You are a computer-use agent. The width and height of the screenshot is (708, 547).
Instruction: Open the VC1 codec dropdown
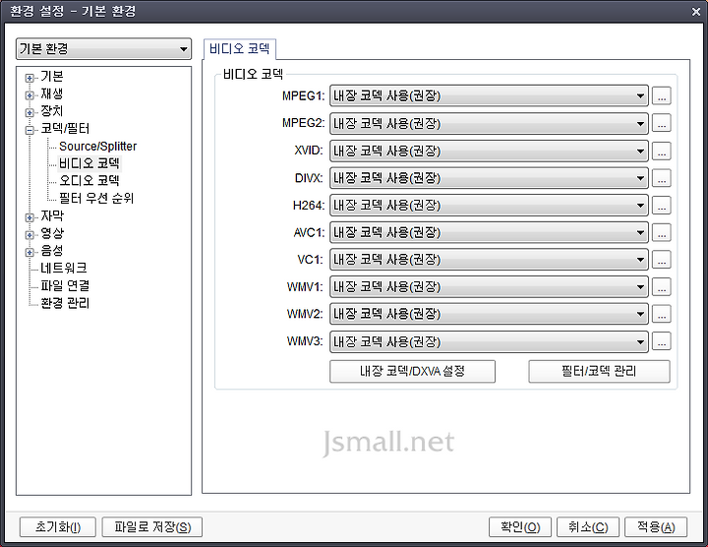pyautogui.click(x=489, y=260)
